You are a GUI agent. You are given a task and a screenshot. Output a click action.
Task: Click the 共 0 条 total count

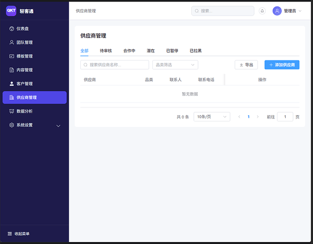(183, 117)
